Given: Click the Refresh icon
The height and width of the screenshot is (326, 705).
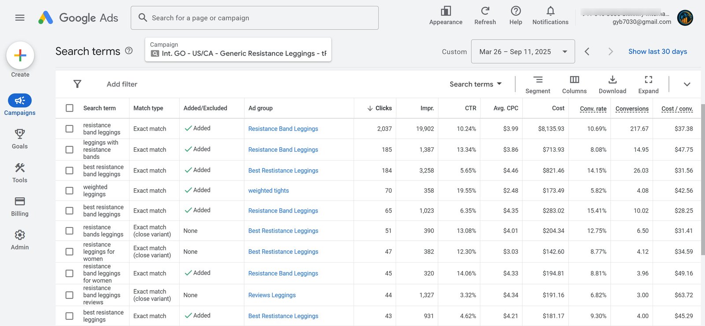Looking at the screenshot, I should [485, 11].
